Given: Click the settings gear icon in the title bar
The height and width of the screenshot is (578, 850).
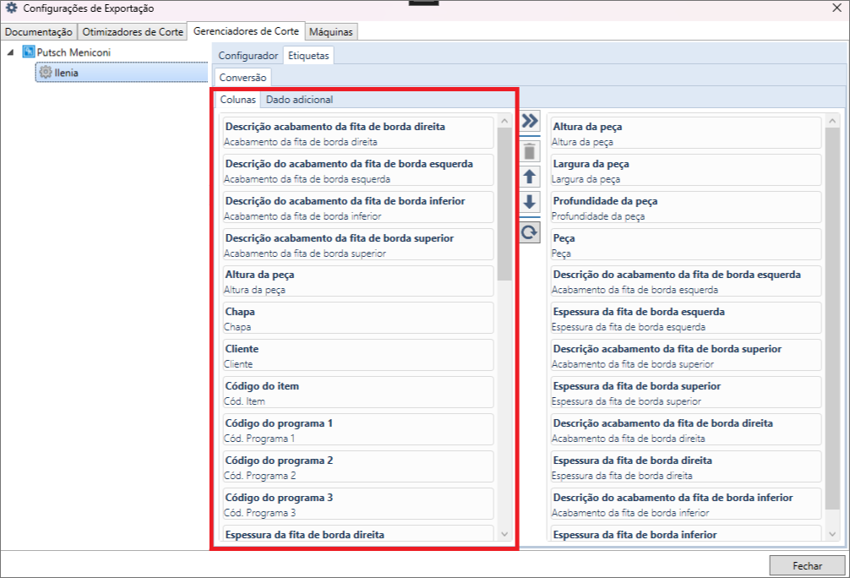Looking at the screenshot, I should tap(11, 8).
